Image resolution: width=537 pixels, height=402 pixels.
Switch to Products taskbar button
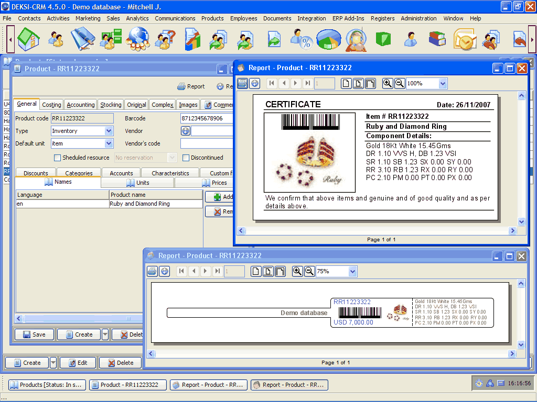coord(47,385)
